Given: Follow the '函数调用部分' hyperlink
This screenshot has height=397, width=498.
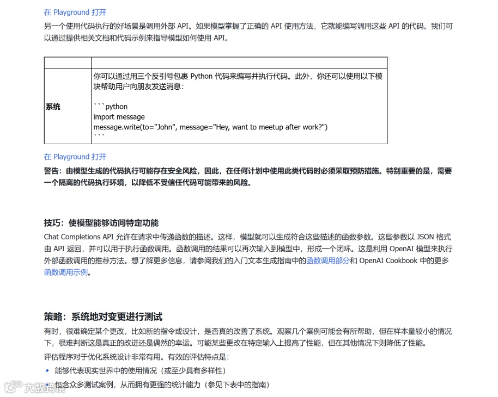Looking at the screenshot, I should [328, 260].
